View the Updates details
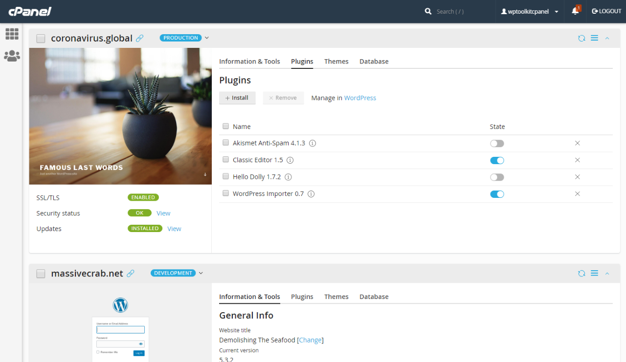This screenshot has height=362, width=626. [x=174, y=229]
